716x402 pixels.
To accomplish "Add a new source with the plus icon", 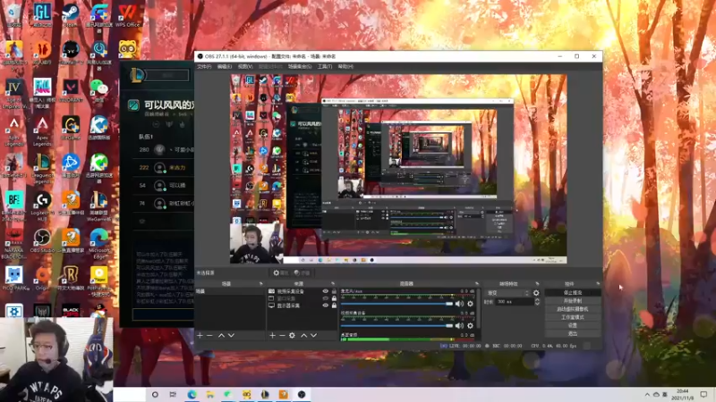I will tap(272, 336).
